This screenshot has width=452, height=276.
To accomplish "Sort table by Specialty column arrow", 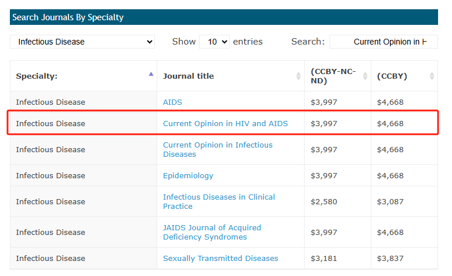I will click(x=151, y=74).
